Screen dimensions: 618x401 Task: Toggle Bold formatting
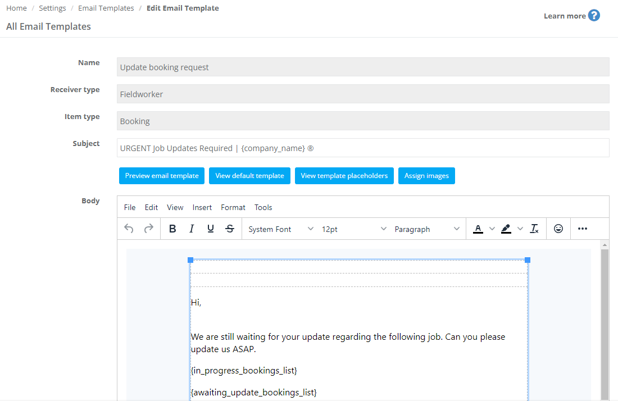[x=172, y=229]
